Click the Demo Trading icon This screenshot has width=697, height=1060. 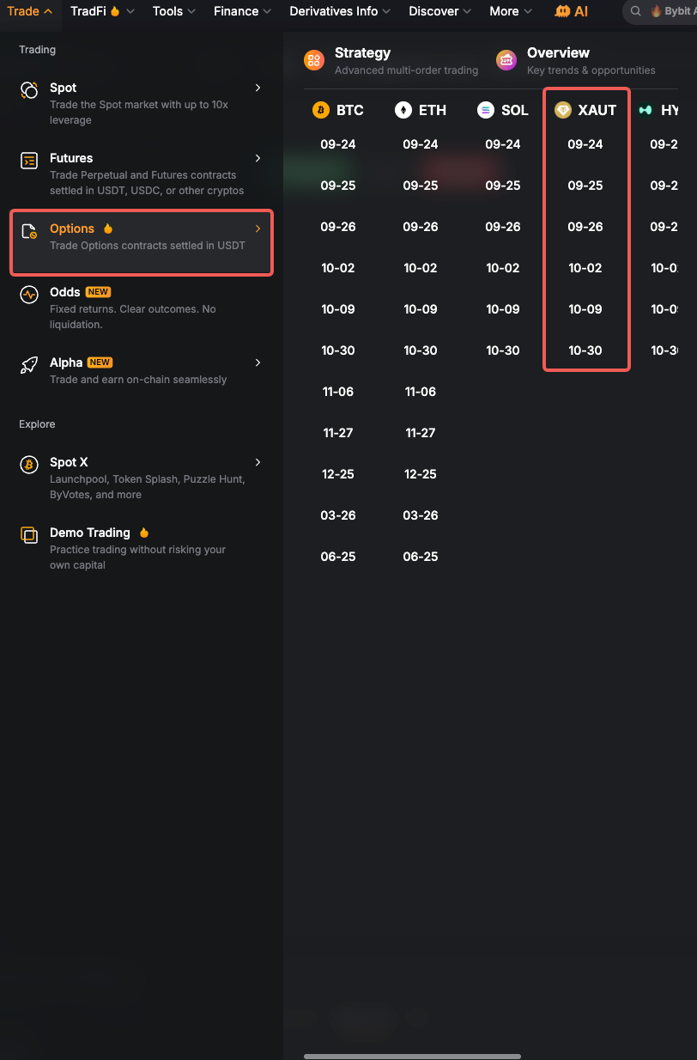tap(29, 535)
